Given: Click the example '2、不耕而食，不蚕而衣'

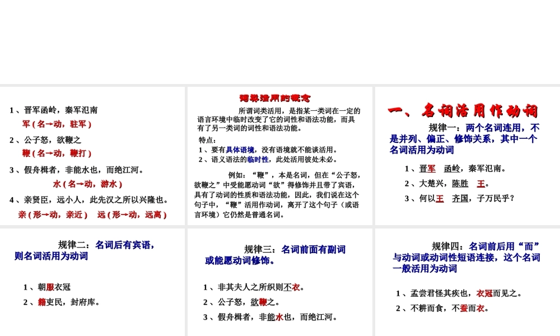Looking at the screenshot, I should click(442, 309).
